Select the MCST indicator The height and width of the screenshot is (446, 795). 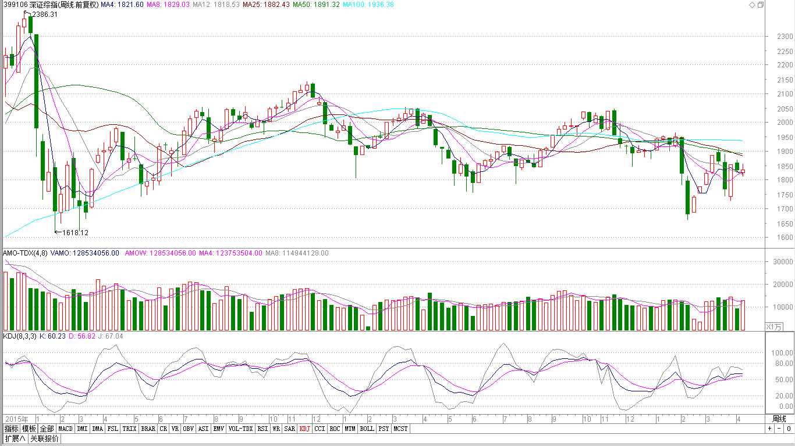coord(400,429)
